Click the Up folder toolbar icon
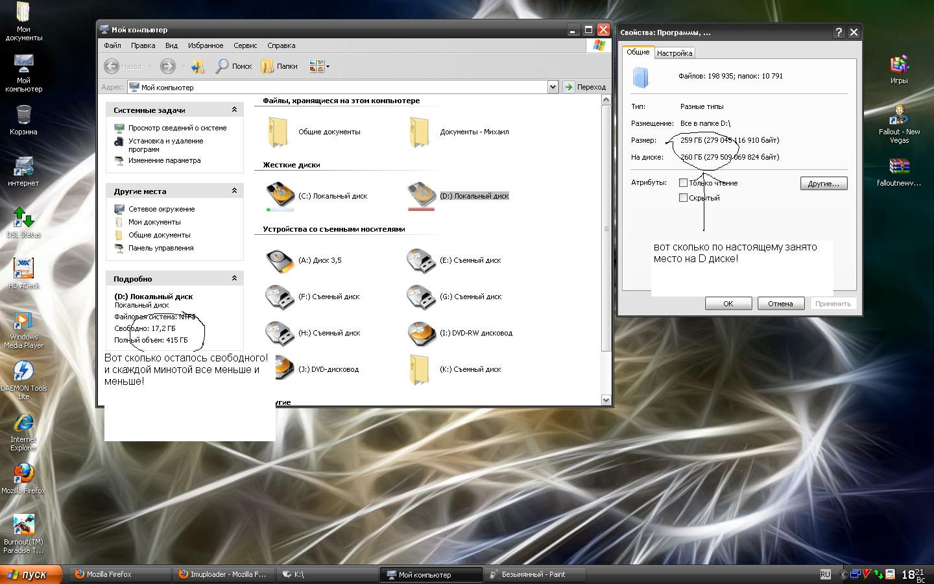934x584 pixels. [198, 66]
